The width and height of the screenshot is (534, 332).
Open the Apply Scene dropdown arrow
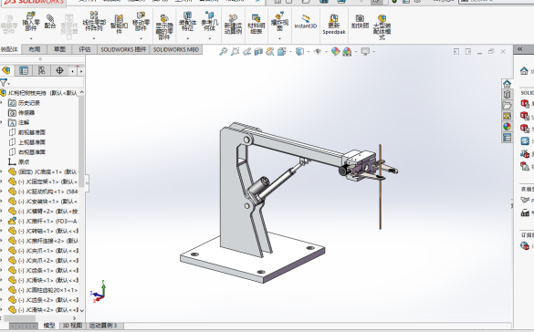point(356,52)
